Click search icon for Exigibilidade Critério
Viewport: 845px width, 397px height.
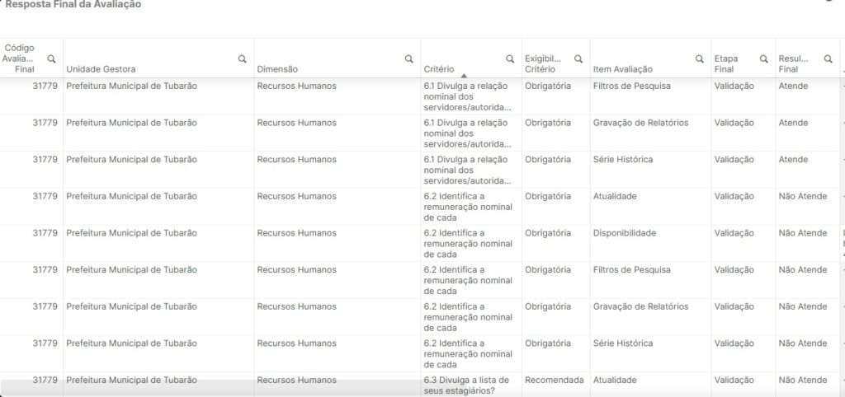578,59
